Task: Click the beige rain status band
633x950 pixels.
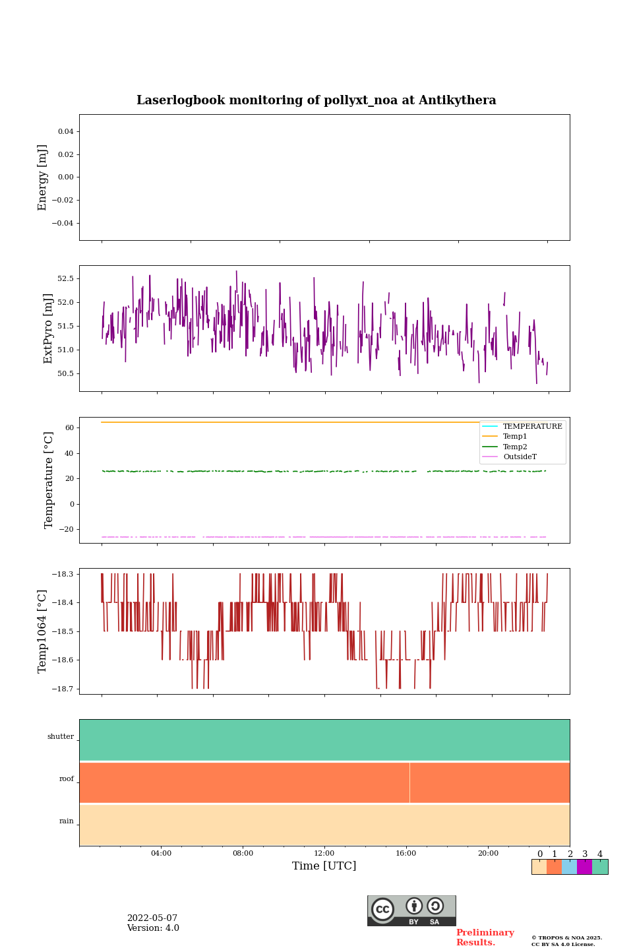Action: pos(324,825)
